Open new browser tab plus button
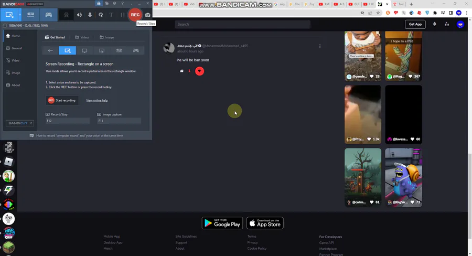 point(411,4)
